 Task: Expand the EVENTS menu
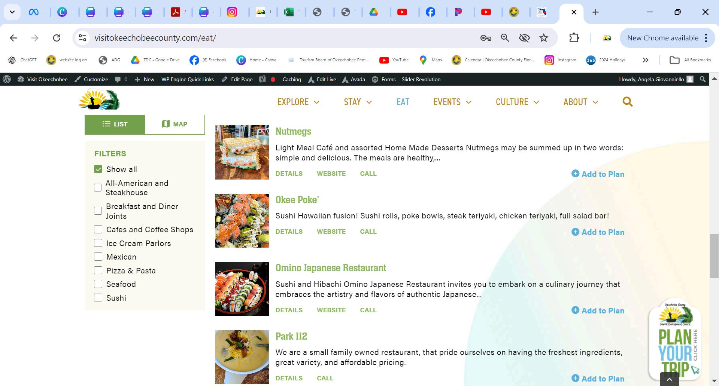tap(452, 102)
